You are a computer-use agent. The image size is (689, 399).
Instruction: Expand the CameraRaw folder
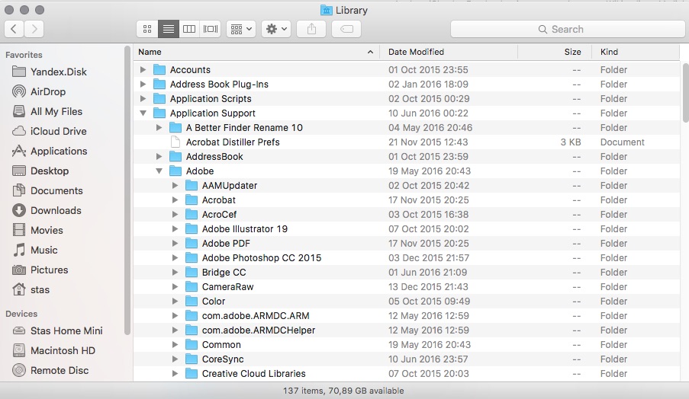(175, 287)
